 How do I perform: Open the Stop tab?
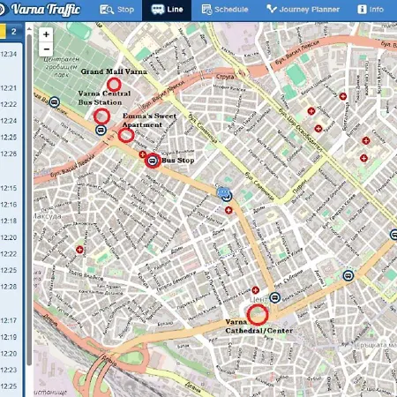coord(117,10)
